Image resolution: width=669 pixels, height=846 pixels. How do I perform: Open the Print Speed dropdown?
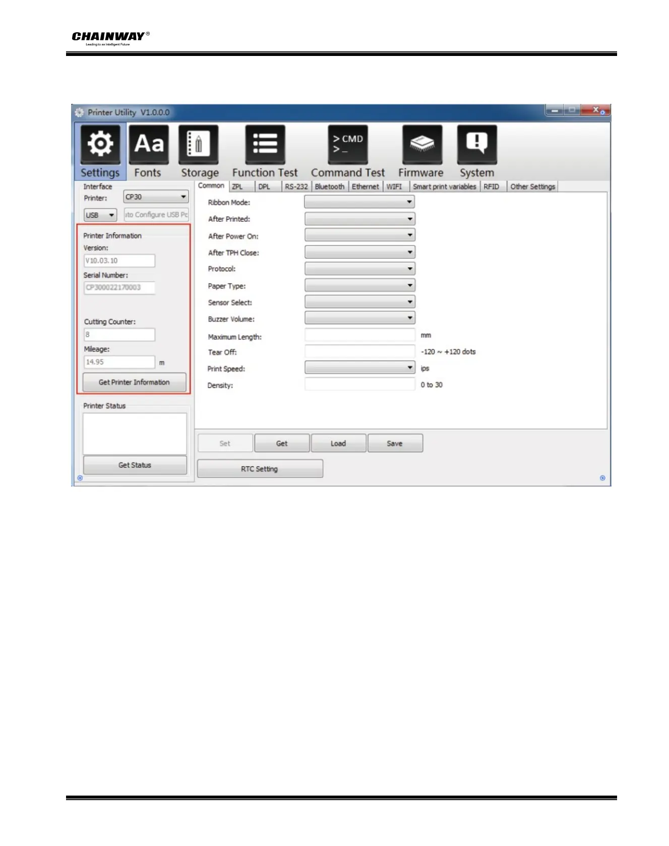(359, 368)
